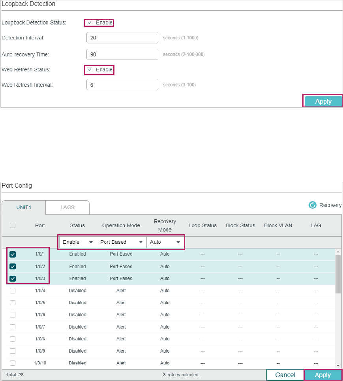
Task: Select the 1/0/9 port label
Action: pyautogui.click(x=40, y=351)
